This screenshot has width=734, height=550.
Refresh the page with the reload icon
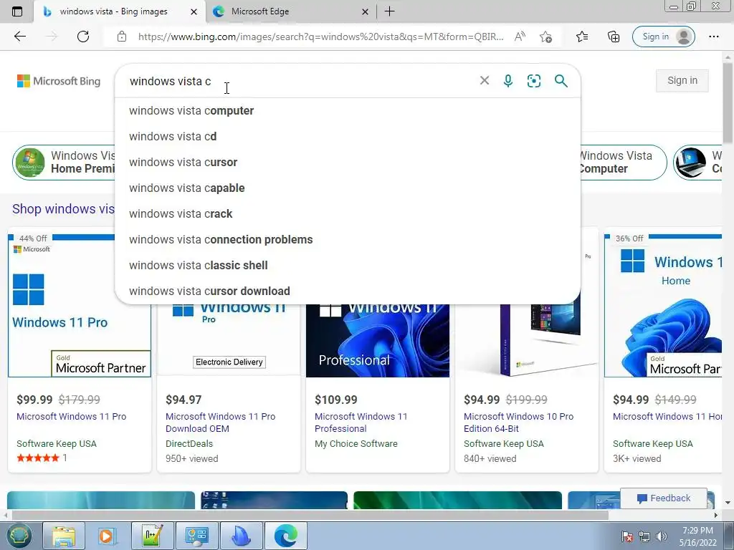83,37
